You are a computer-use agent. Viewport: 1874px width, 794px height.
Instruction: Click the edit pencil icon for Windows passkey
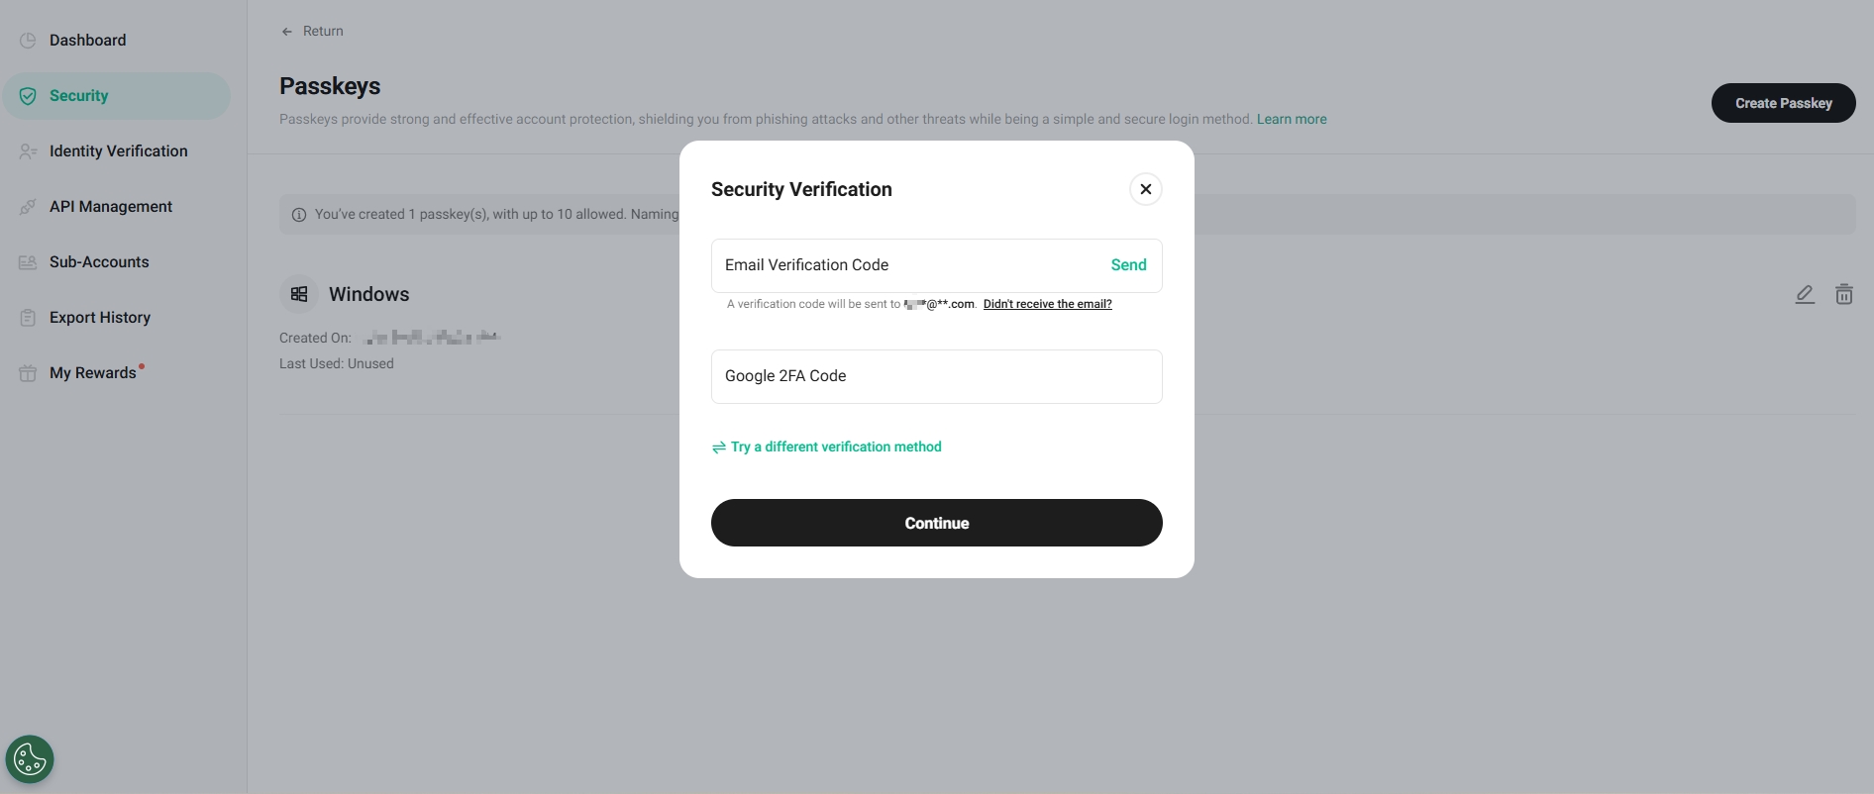click(1805, 294)
